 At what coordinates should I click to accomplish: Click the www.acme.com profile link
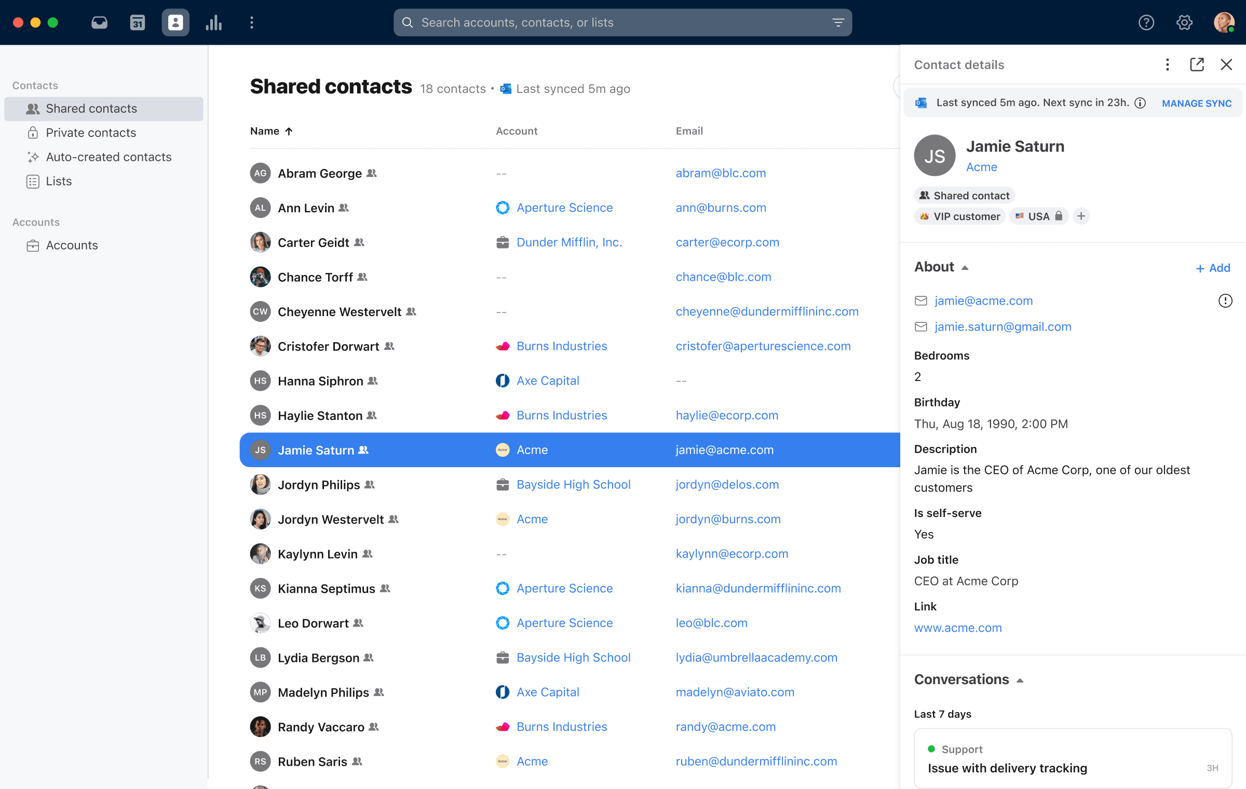click(x=958, y=628)
